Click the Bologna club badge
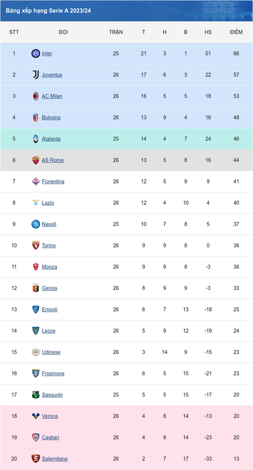This screenshot has height=470, width=253. tap(35, 117)
